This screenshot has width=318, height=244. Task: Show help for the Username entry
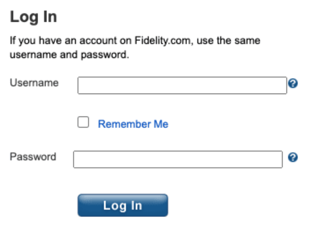click(x=293, y=84)
